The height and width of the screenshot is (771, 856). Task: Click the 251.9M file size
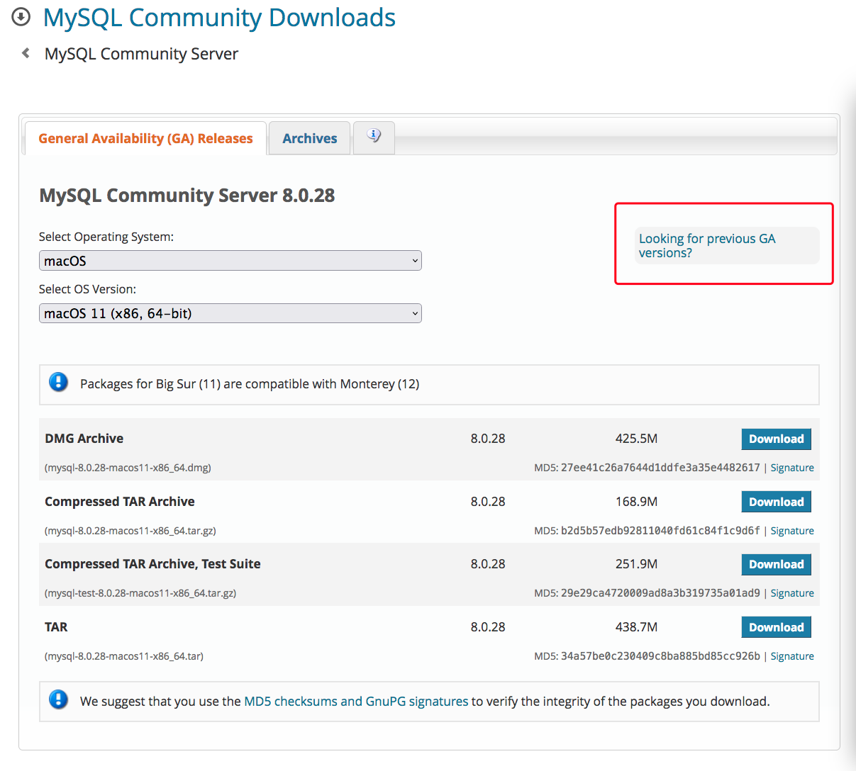pyautogui.click(x=636, y=564)
